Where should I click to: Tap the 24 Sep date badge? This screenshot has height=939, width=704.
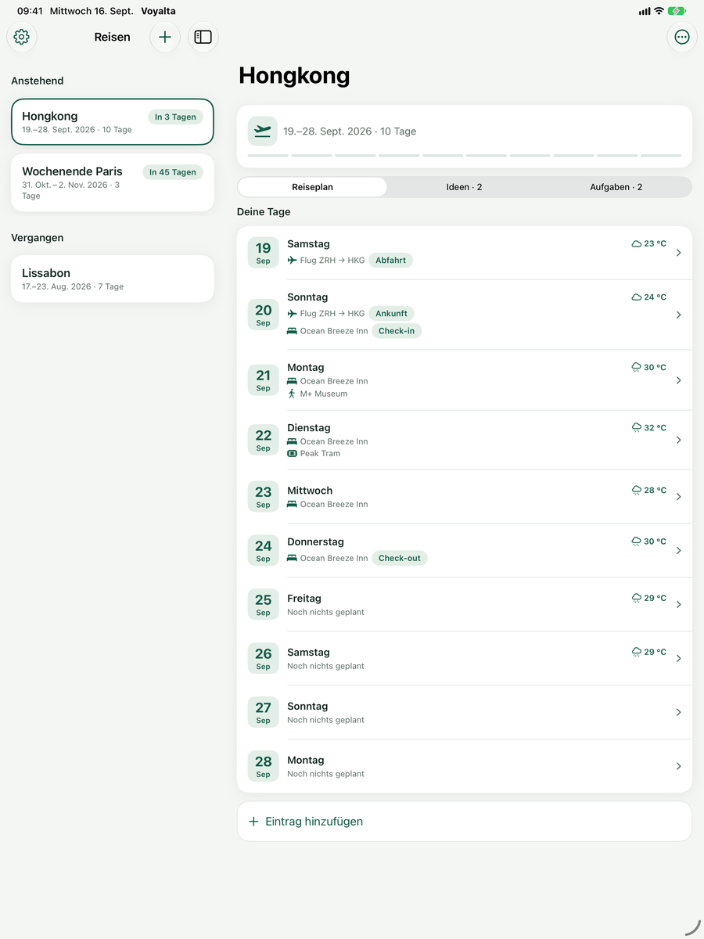263,550
